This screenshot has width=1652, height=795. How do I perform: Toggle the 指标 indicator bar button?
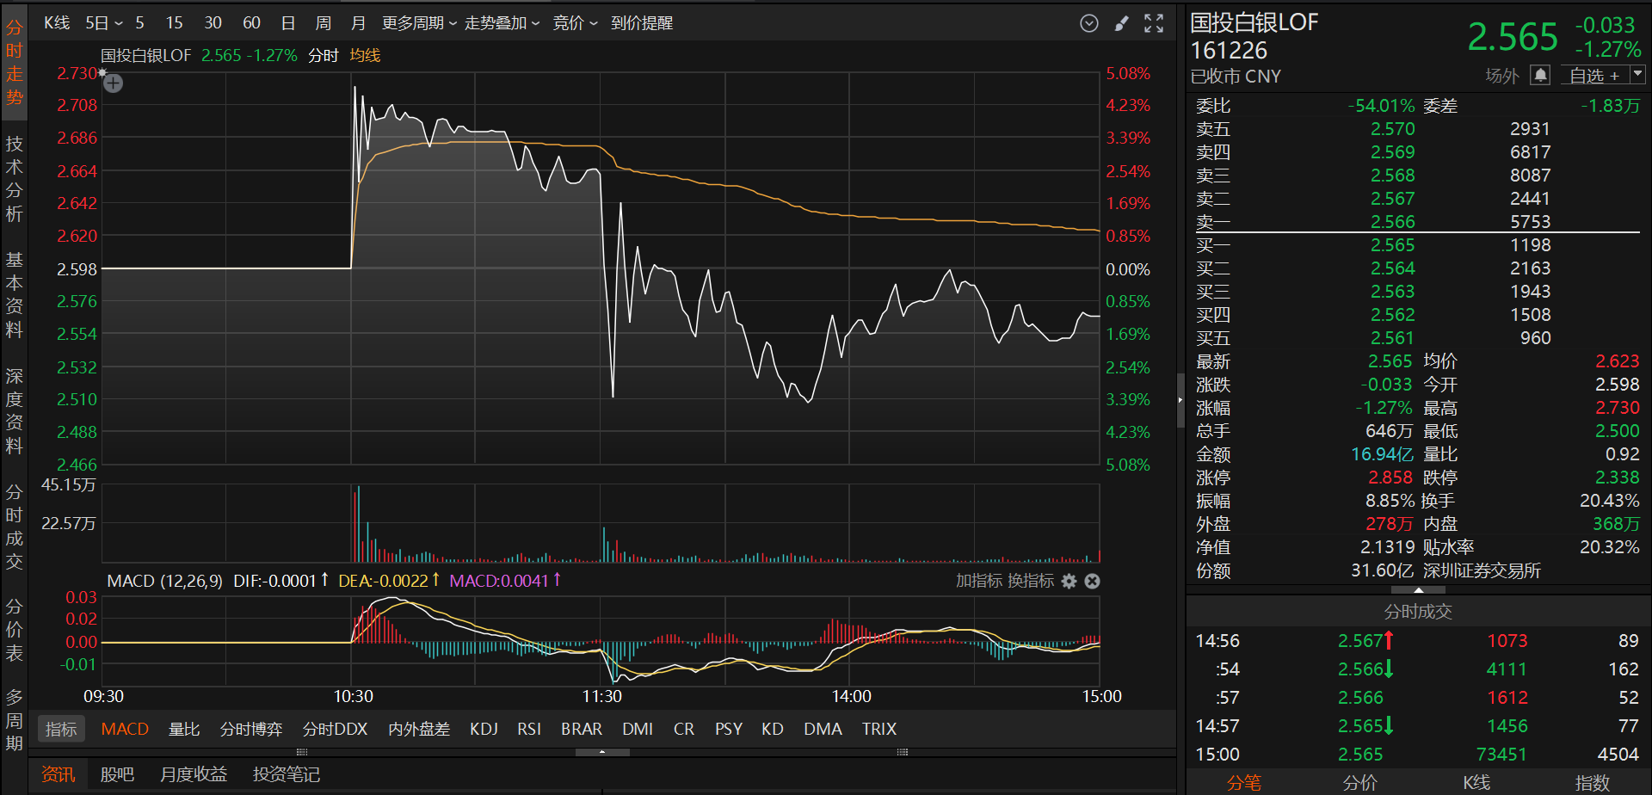[x=61, y=730]
